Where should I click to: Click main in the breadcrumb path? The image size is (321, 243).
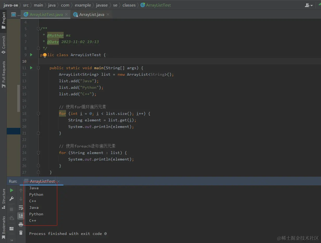[x=38, y=5]
